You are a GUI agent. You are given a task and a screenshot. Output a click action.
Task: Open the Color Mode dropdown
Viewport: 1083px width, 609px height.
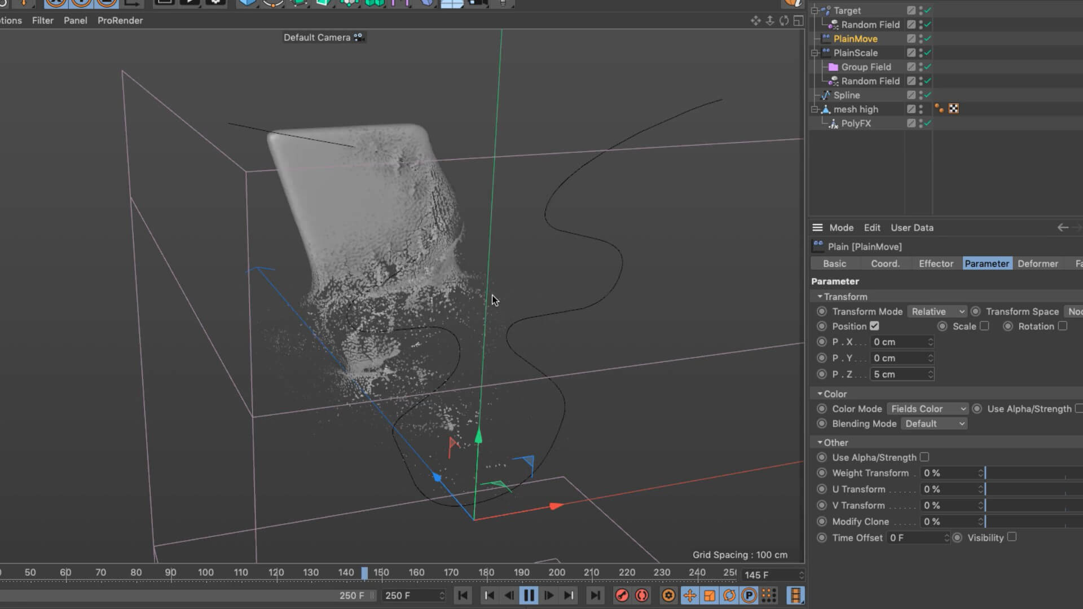(x=927, y=409)
